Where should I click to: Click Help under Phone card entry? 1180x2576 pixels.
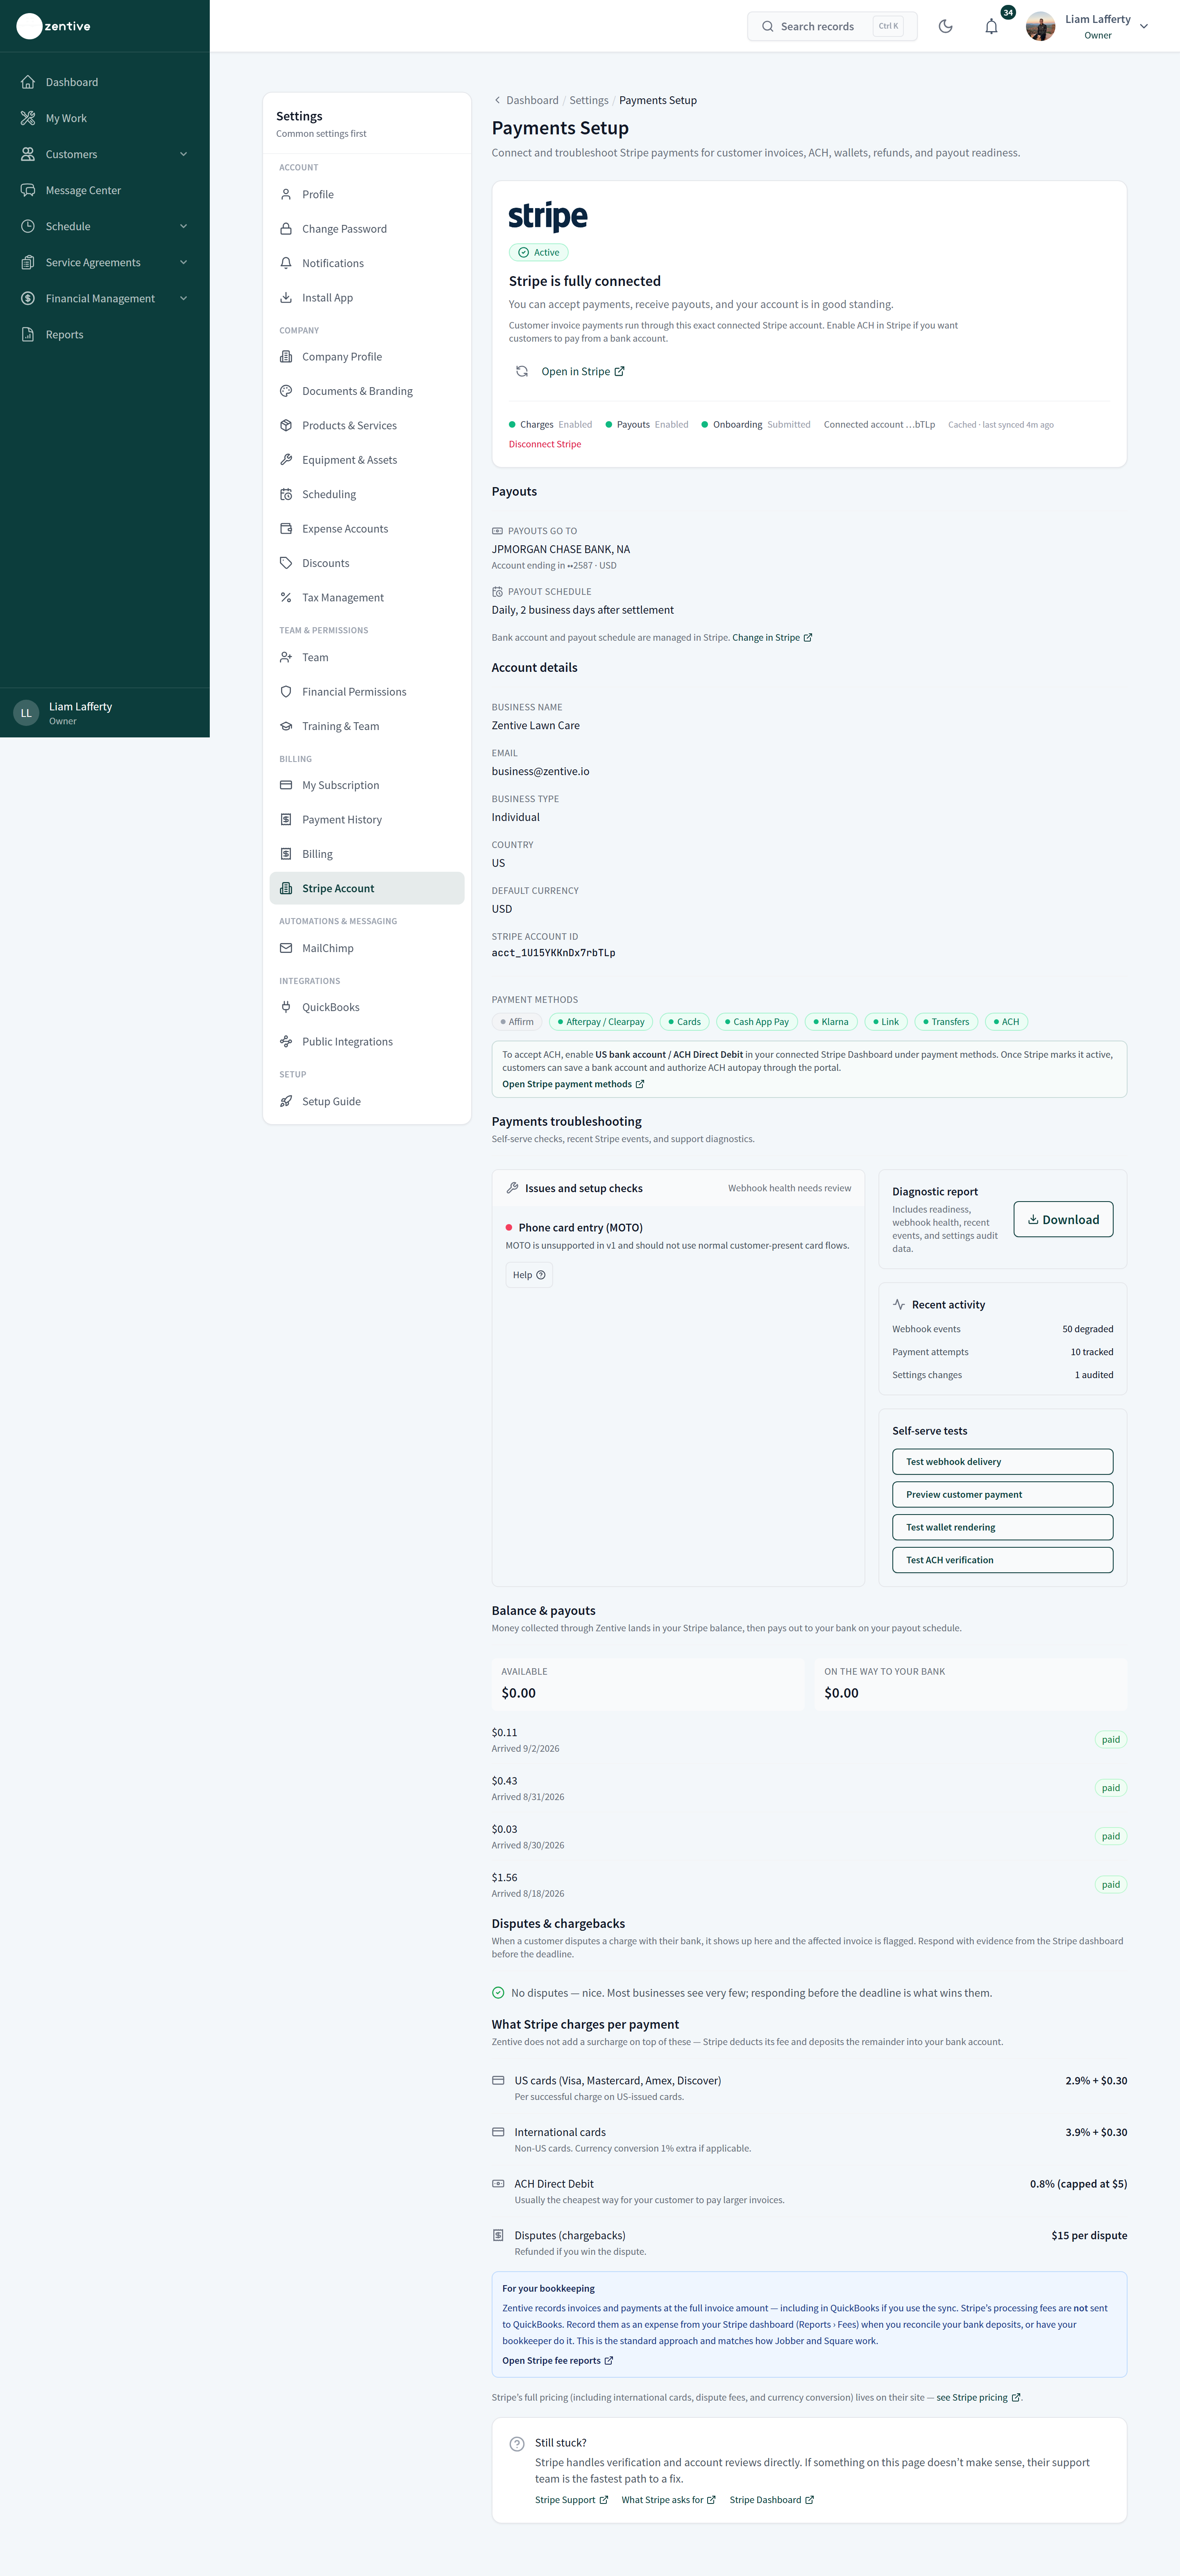click(x=529, y=1275)
